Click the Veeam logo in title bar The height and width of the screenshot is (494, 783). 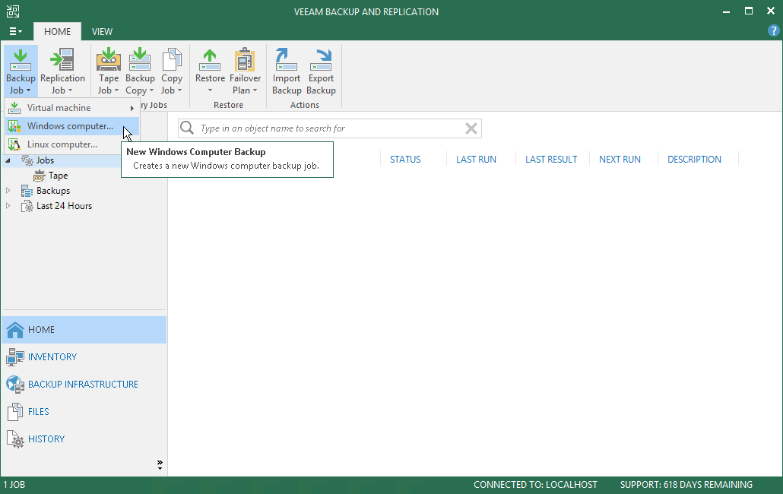tap(12, 11)
